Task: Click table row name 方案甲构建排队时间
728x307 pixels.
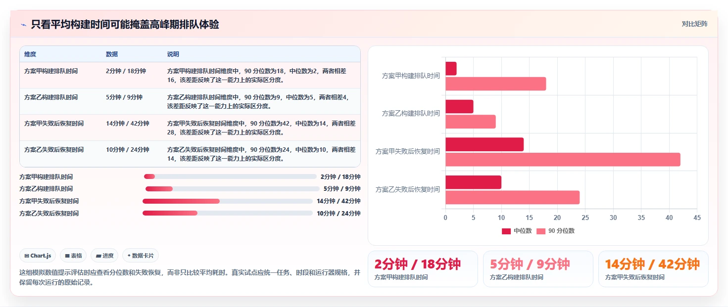Action: click(51, 71)
